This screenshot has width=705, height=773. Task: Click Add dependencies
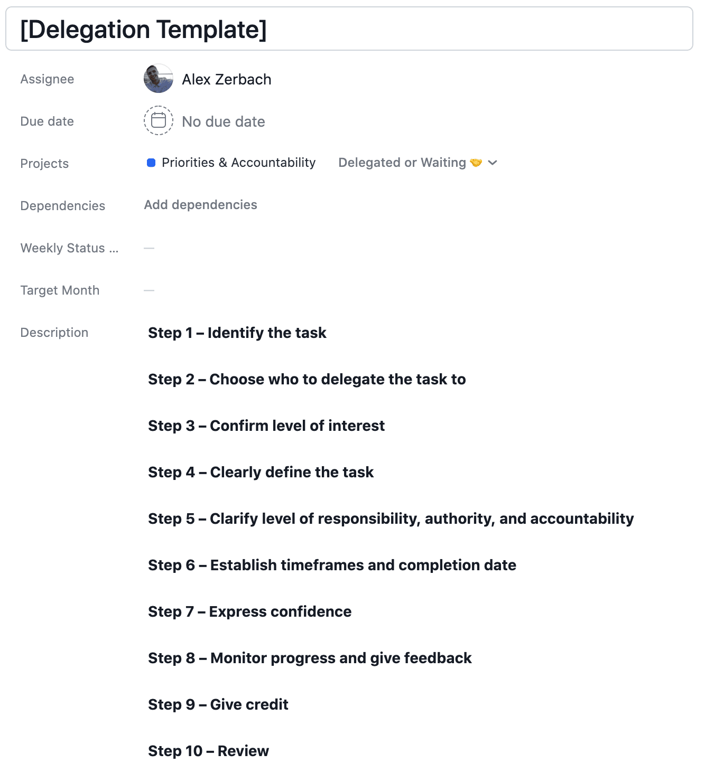(201, 205)
